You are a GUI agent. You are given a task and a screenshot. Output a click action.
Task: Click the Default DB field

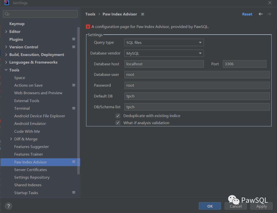click(x=197, y=96)
